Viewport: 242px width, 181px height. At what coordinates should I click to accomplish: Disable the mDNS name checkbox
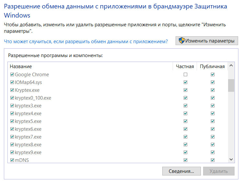[x=12, y=160]
